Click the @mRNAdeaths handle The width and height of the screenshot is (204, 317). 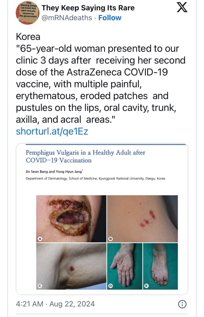(x=67, y=18)
